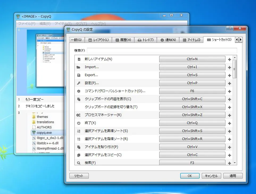Open ファイル(F) menu in CopyQ main window
The image size is (256, 194).
pos(27,24)
